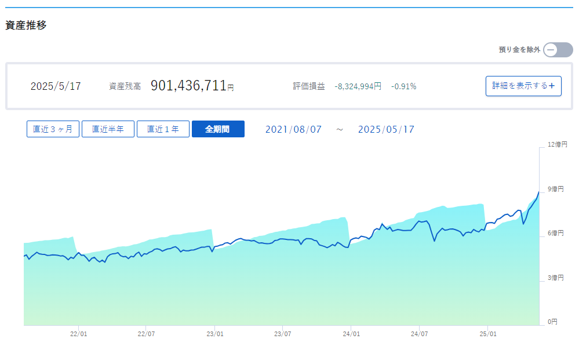
Task: Click the 25/01 x-axis label
Action: (x=488, y=334)
